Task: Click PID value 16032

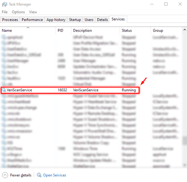Action: [x=62, y=90]
